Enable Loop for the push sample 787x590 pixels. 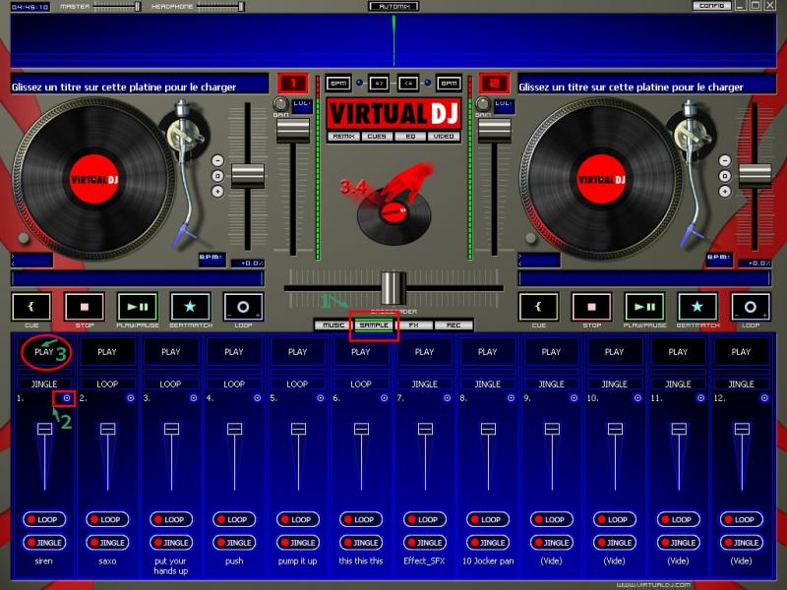[234, 519]
